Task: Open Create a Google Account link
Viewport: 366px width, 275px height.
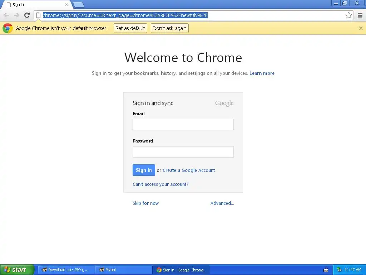Action: click(189, 170)
